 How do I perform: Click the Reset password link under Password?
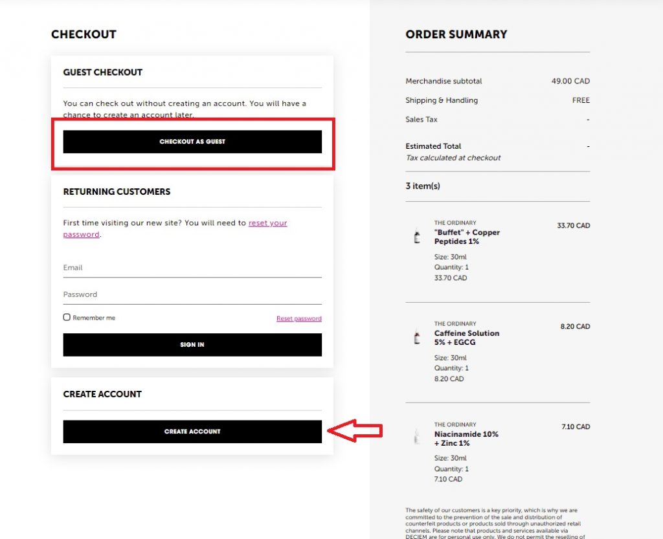click(298, 318)
